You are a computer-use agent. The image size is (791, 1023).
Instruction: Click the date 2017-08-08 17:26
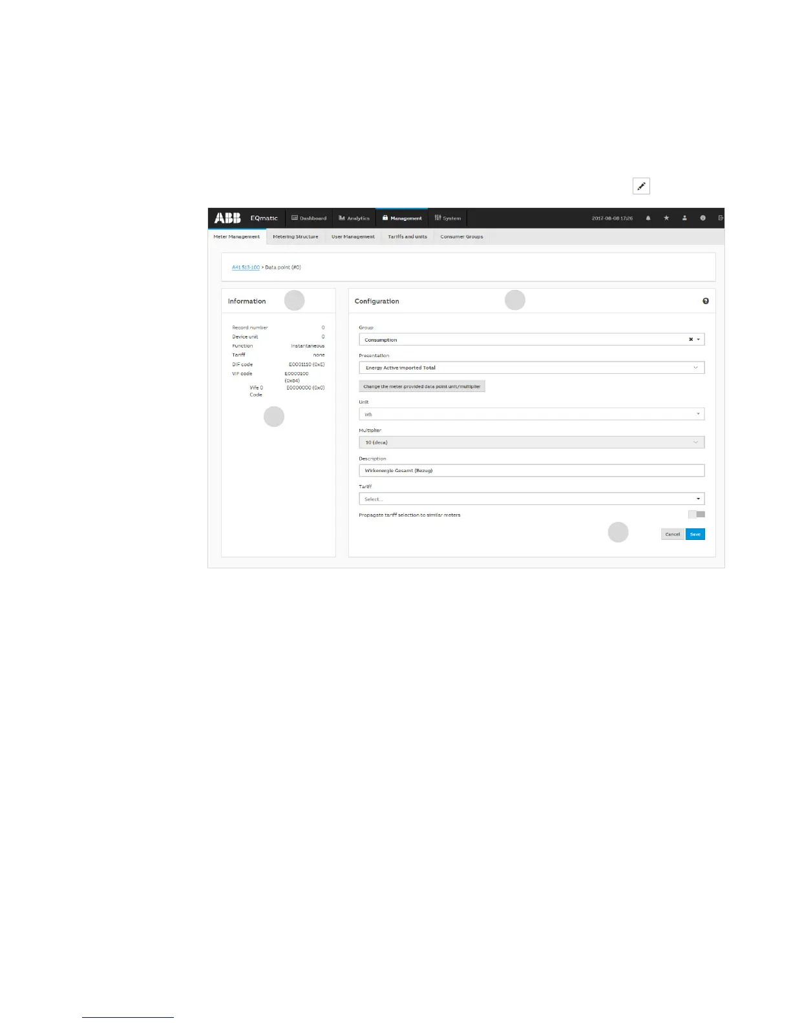pos(612,218)
